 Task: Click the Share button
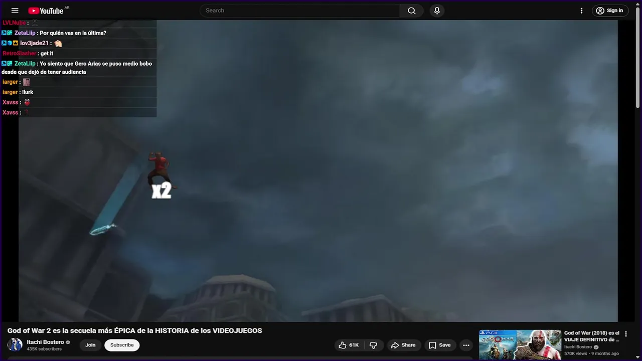click(404, 345)
